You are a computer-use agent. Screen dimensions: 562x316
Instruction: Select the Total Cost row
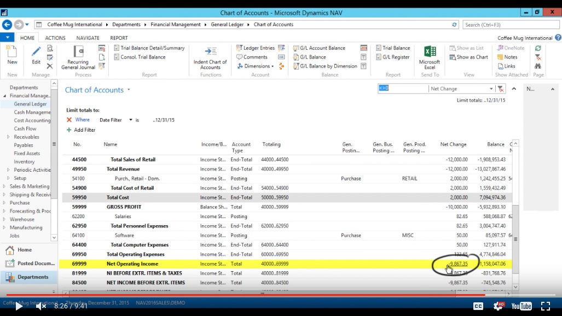coord(287,197)
